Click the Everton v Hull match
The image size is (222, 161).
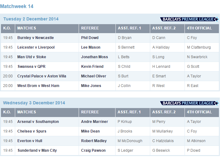click(30, 141)
